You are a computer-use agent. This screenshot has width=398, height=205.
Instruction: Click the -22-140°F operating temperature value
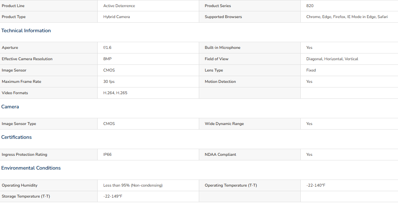tap(316, 186)
